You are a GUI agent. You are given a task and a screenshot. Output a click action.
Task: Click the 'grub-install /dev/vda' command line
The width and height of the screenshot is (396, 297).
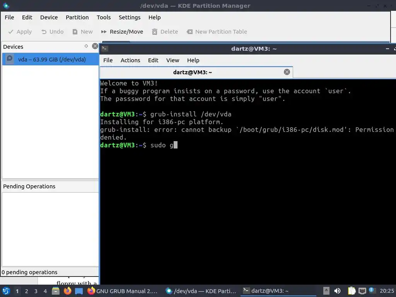(166, 114)
